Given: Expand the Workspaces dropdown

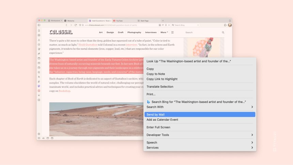Looking at the screenshot, I should pos(55,21).
